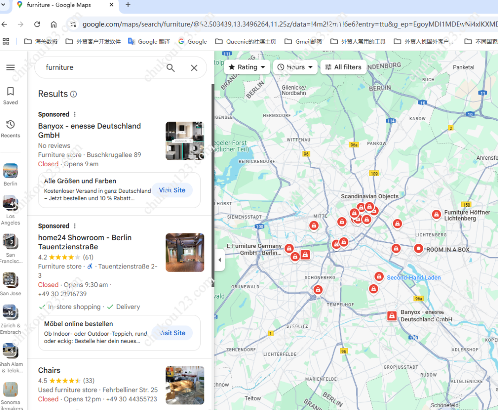Screen dimensions: 498x410
Task: Click the Chairs phone number +49 30 44355723
Action: [x=131, y=399]
